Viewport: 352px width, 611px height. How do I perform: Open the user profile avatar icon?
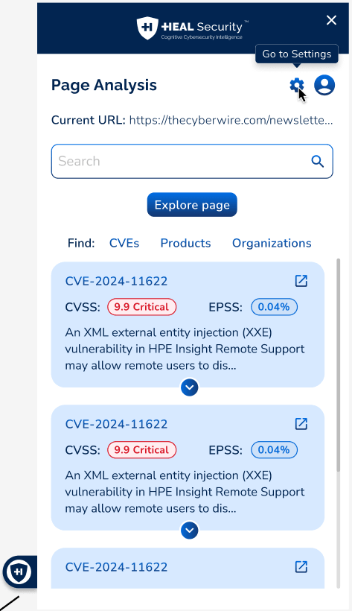pyautogui.click(x=324, y=85)
